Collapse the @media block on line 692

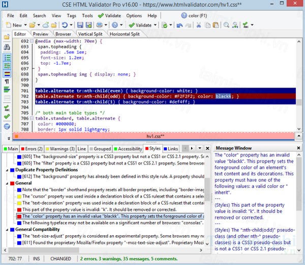32,41
